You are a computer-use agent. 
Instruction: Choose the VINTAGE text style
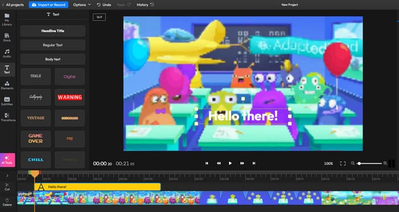click(x=36, y=118)
